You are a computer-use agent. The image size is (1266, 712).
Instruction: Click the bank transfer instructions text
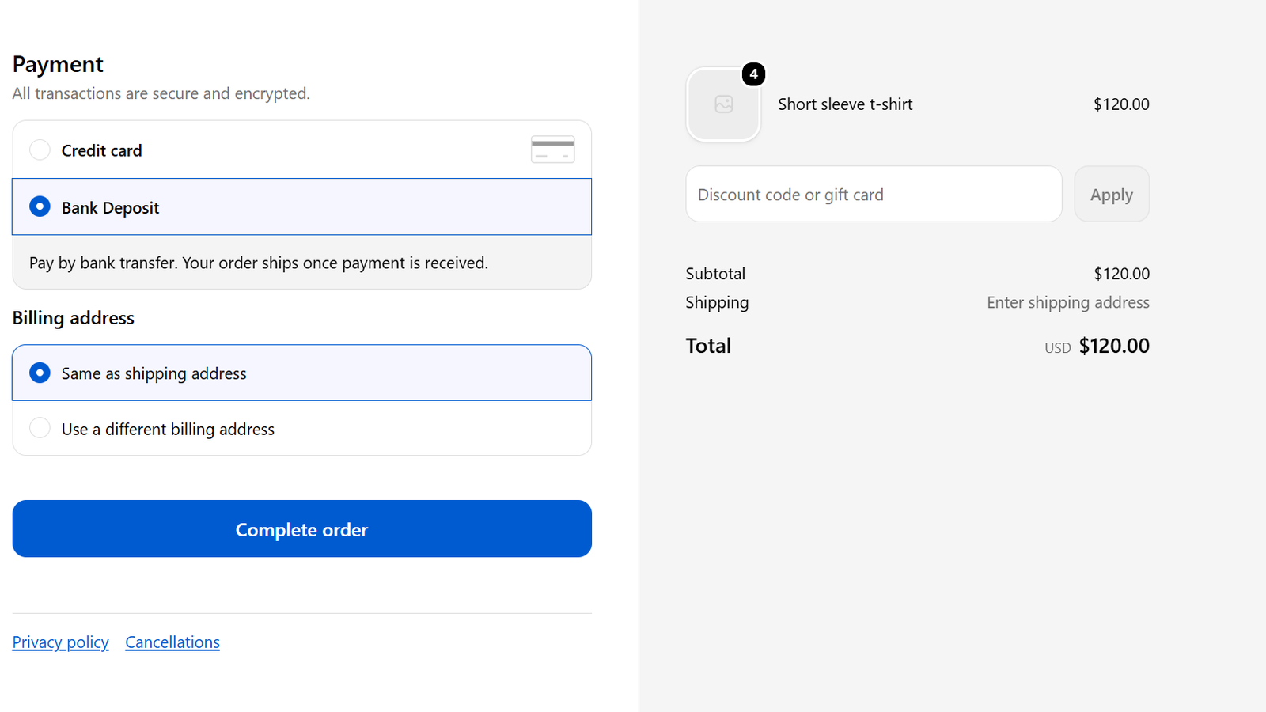259,263
